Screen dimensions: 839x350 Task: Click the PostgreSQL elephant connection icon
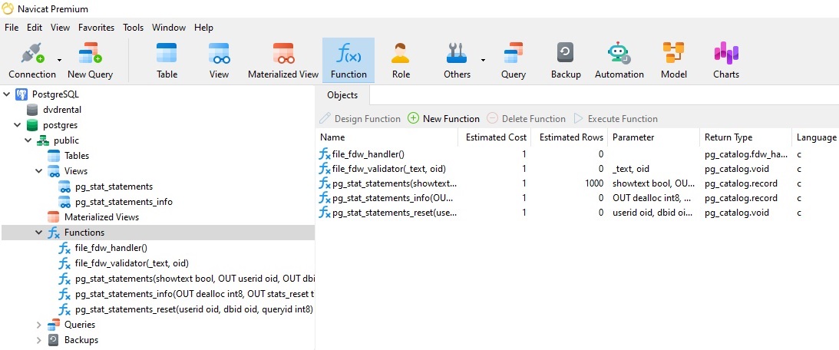click(21, 94)
